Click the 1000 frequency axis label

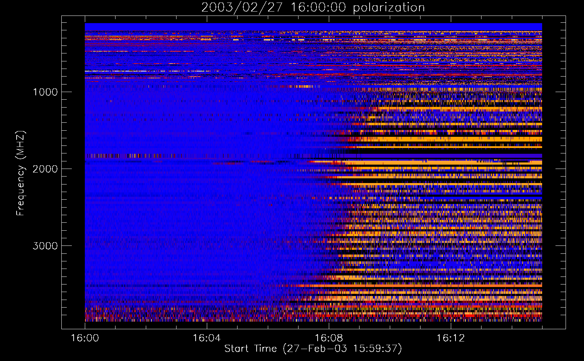45,92
